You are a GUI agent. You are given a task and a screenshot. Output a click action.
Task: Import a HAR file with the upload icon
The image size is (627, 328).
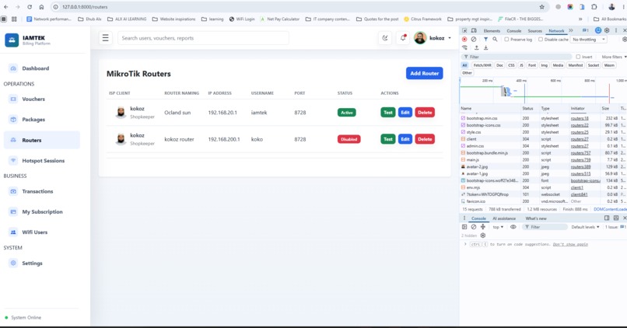point(476,47)
